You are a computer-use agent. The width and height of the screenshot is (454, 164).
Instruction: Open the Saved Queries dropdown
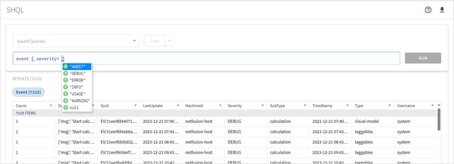click(76, 41)
